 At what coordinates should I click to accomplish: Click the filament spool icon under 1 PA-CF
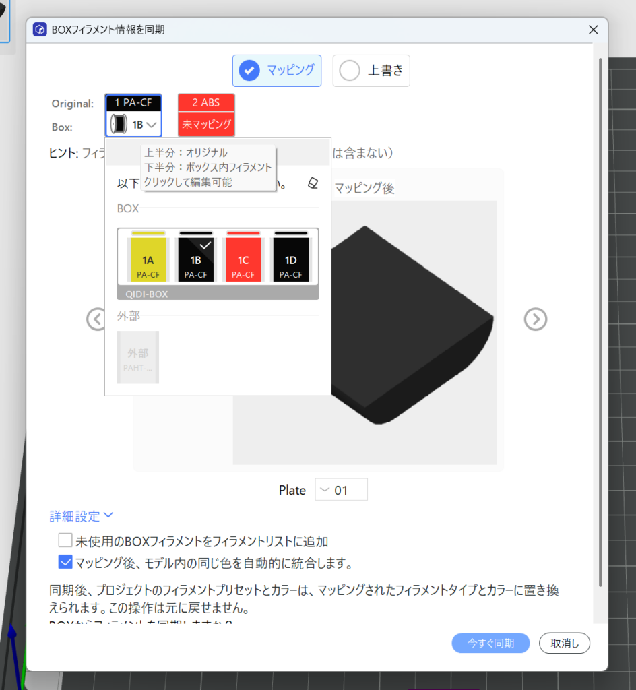click(117, 125)
